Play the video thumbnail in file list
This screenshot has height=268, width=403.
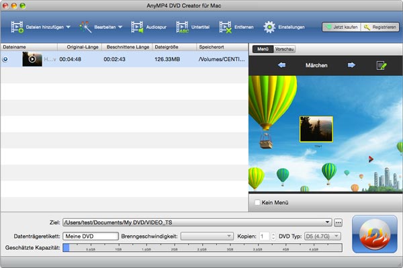(x=32, y=59)
